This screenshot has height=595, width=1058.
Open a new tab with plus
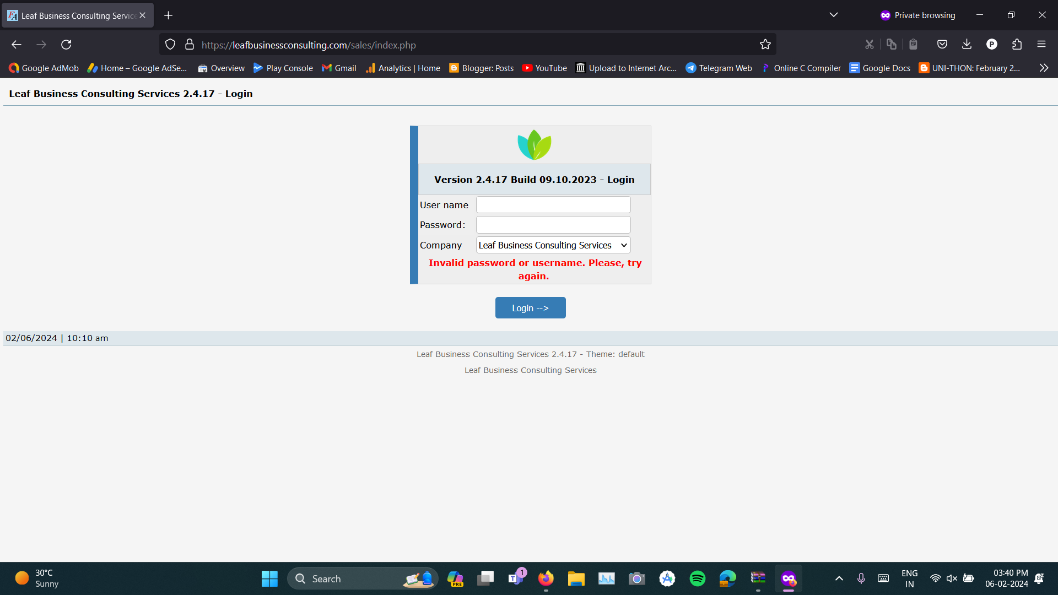[169, 15]
